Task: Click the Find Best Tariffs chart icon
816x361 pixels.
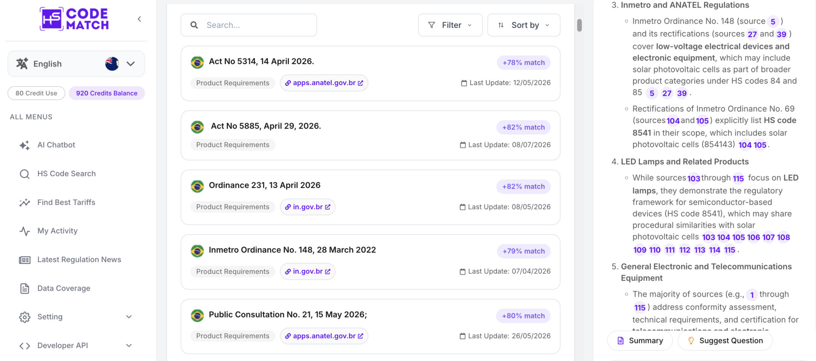Action: coord(25,203)
